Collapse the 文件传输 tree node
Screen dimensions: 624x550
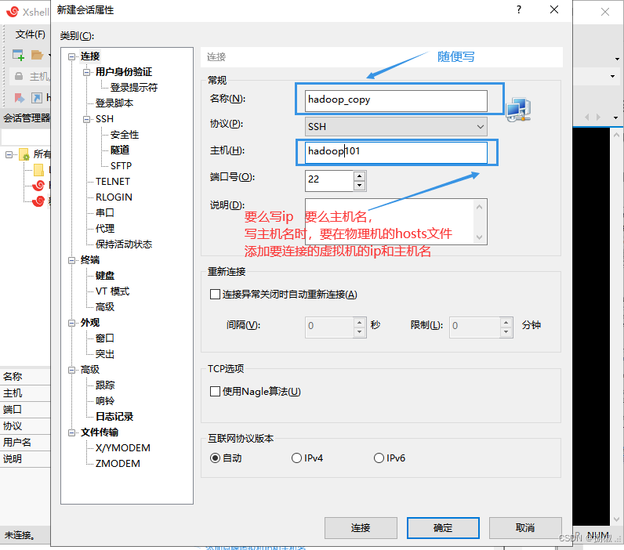pos(71,432)
